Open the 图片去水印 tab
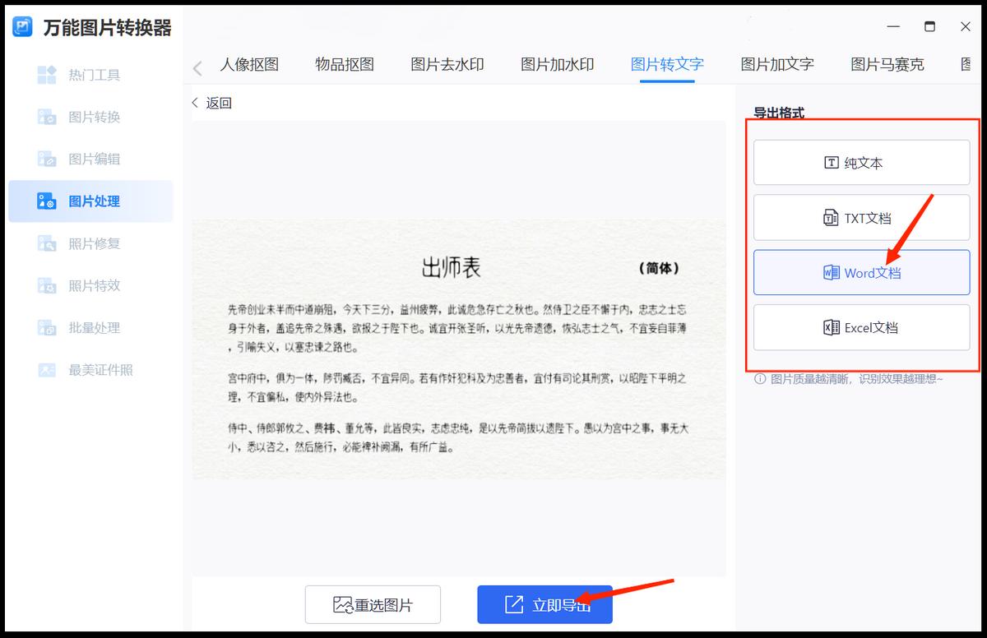The height and width of the screenshot is (638, 987). (x=447, y=66)
